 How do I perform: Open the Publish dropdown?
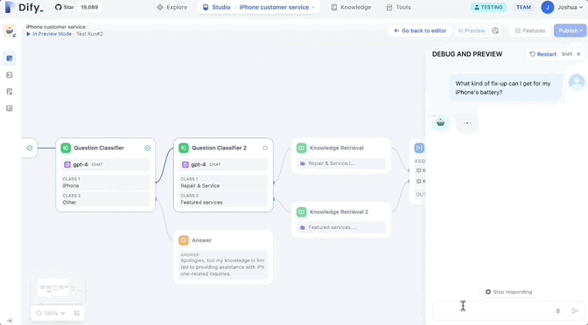coord(570,31)
